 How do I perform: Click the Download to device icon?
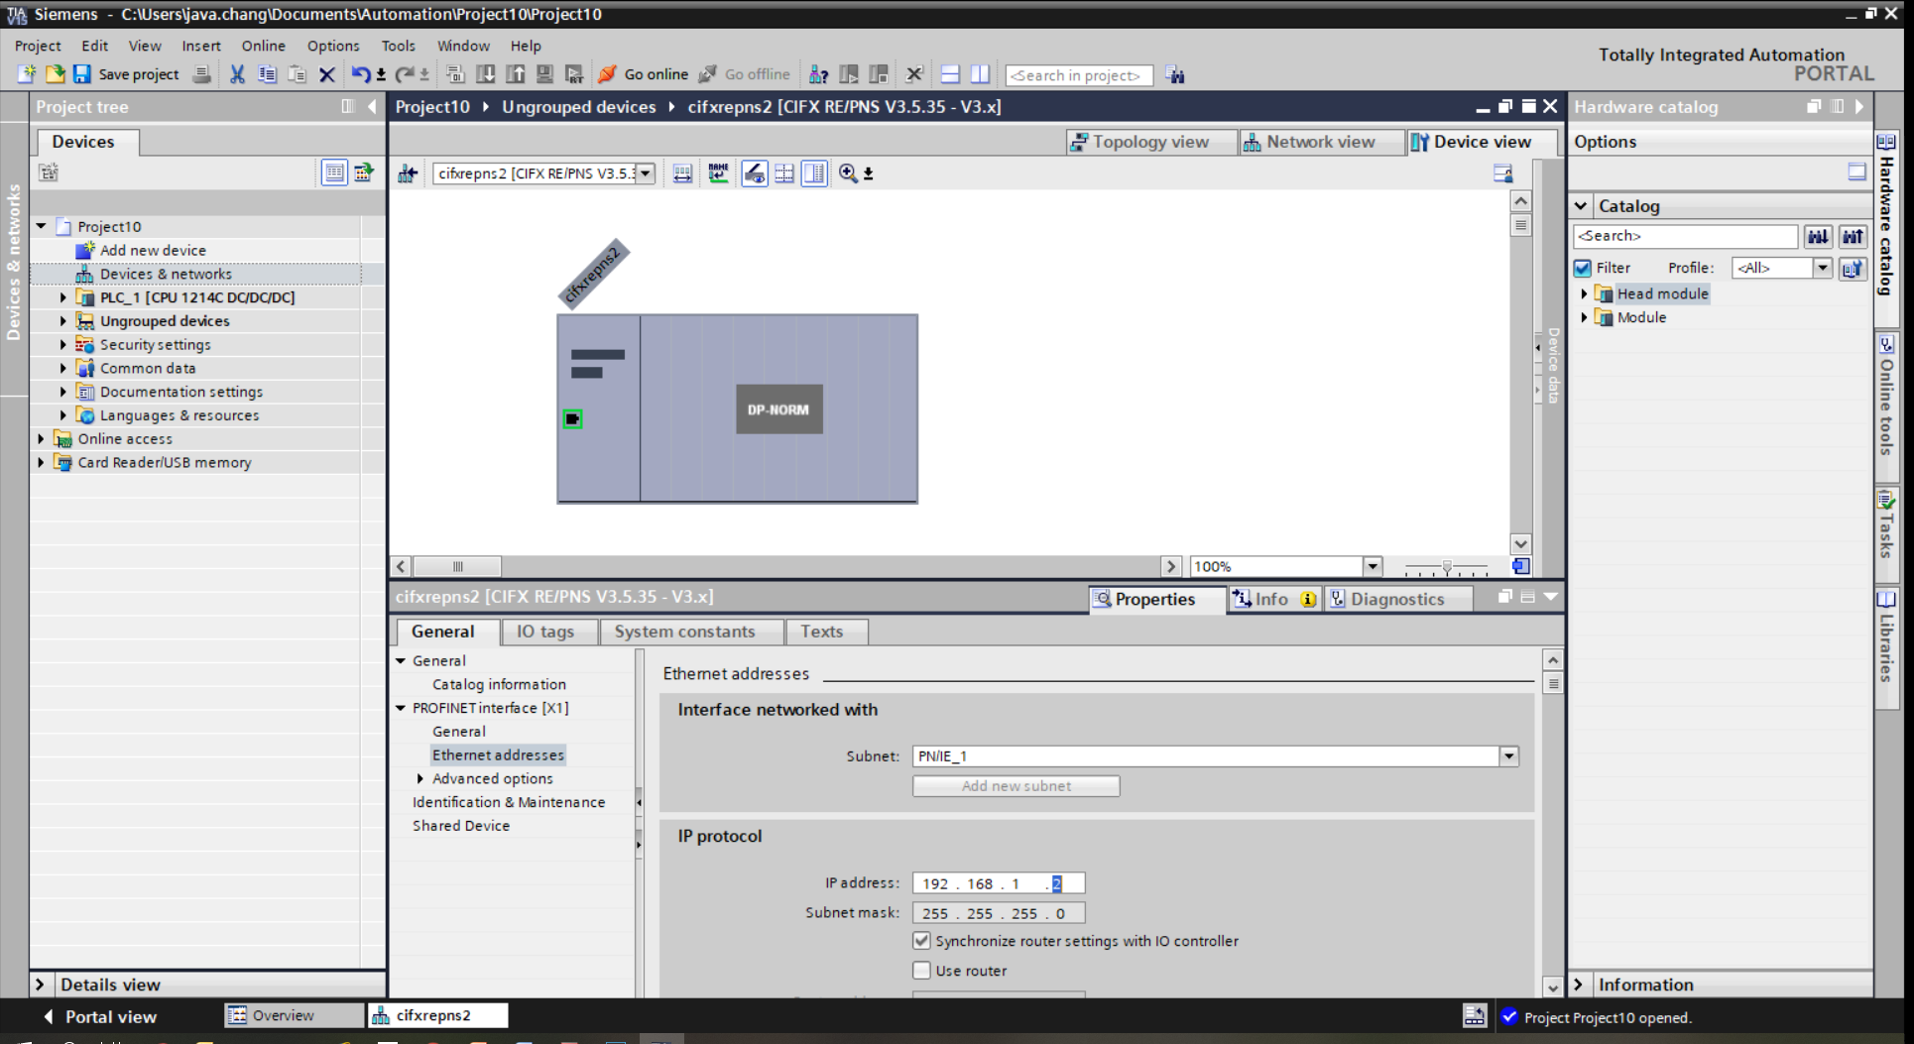[486, 74]
